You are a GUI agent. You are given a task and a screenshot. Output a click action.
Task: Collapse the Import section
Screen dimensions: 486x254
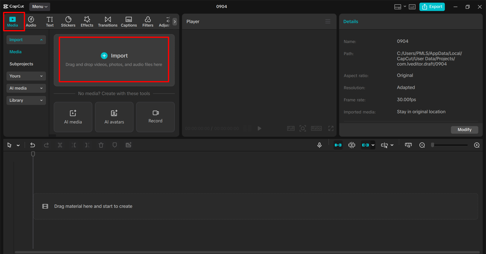26,40
